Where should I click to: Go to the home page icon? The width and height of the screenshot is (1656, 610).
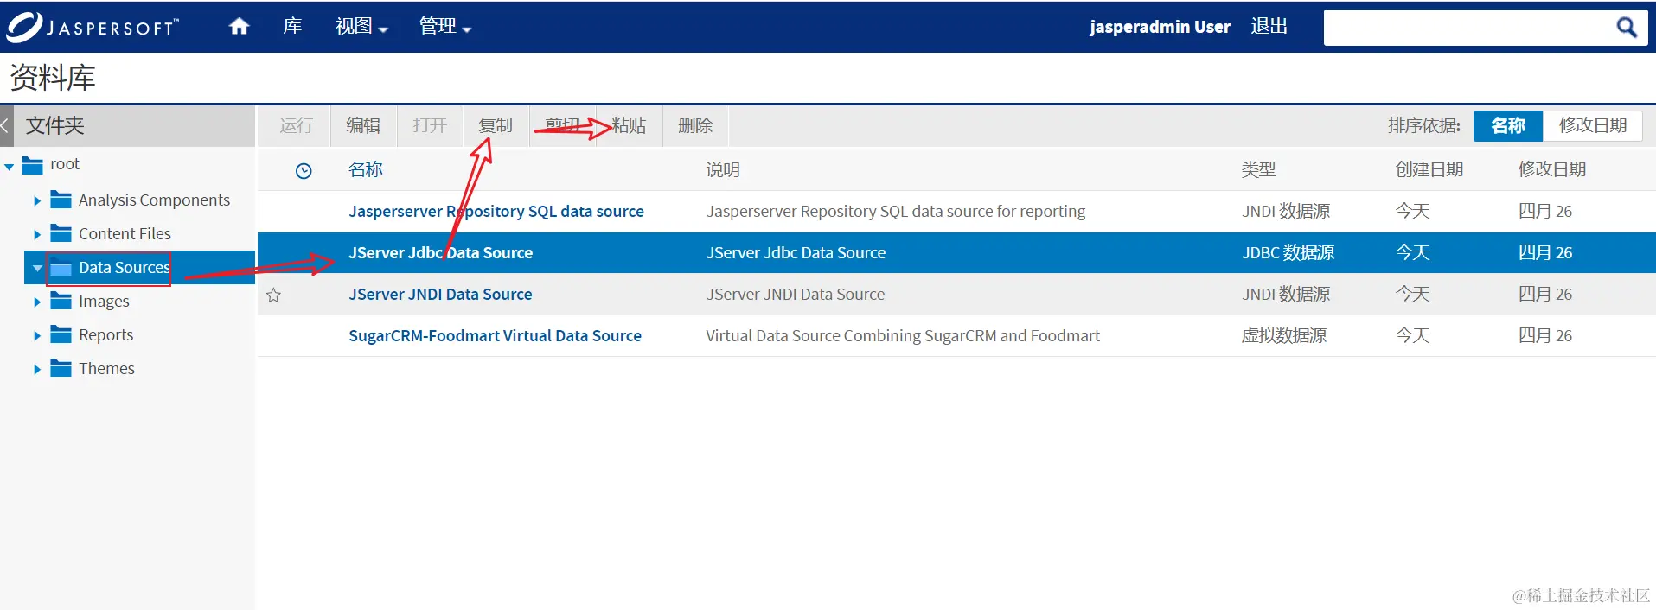coord(240,27)
